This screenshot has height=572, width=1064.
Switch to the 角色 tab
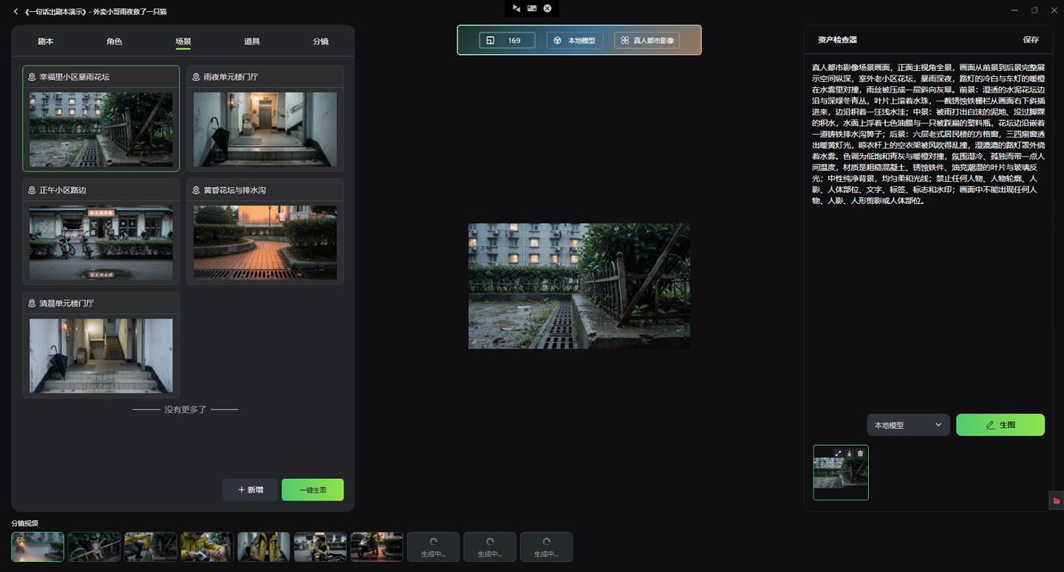tap(115, 41)
